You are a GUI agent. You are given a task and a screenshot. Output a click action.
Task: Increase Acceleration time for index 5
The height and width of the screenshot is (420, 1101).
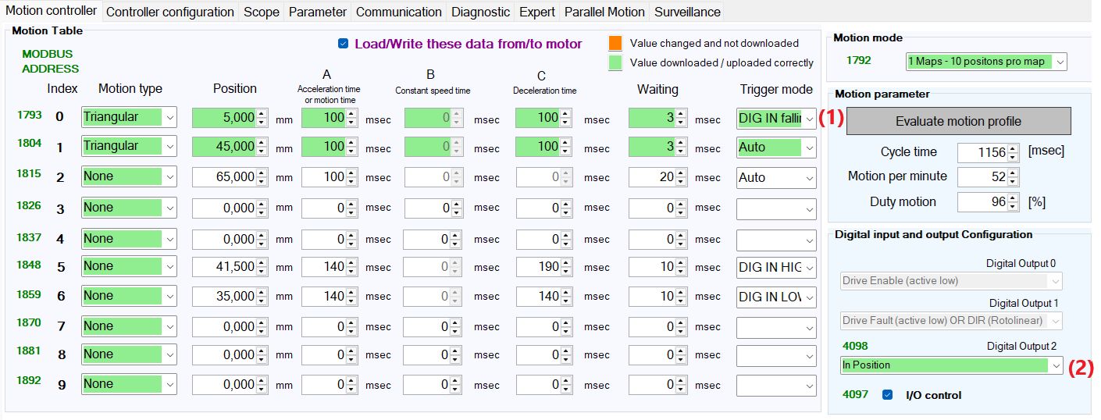(351, 263)
